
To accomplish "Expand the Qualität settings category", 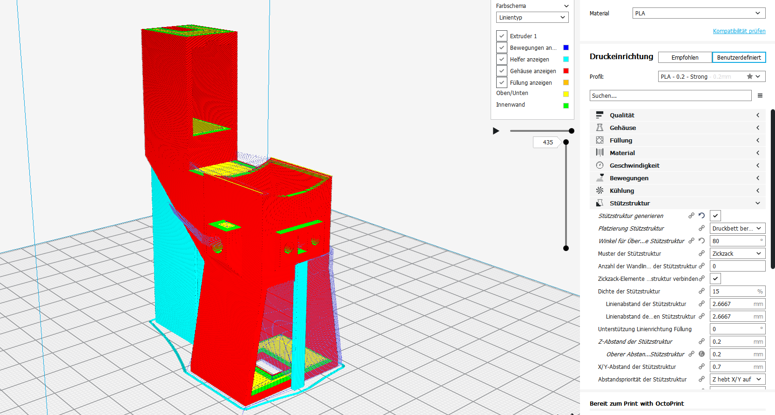I will click(678, 115).
